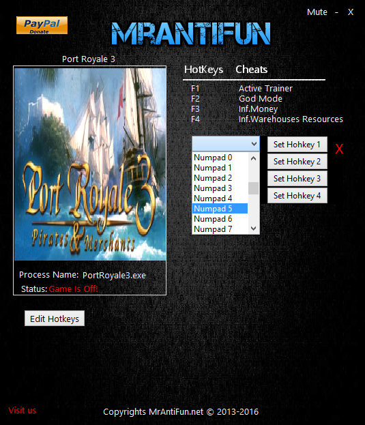Click the PortRoyale3.exe process name

[x=114, y=275]
